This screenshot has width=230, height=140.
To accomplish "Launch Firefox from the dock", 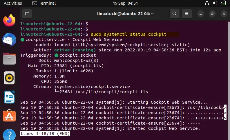I will (x=9, y=20).
